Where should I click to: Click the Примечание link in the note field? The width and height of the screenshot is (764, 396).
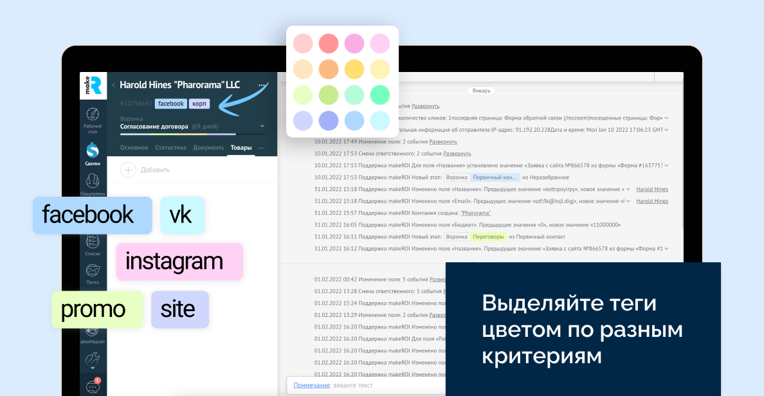point(311,385)
